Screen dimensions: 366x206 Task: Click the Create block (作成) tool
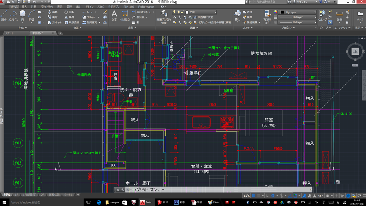click(x=248, y=12)
